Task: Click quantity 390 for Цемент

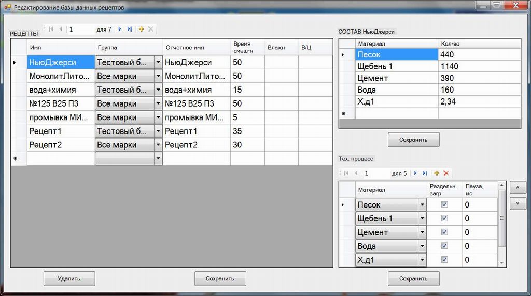Action: click(480, 78)
